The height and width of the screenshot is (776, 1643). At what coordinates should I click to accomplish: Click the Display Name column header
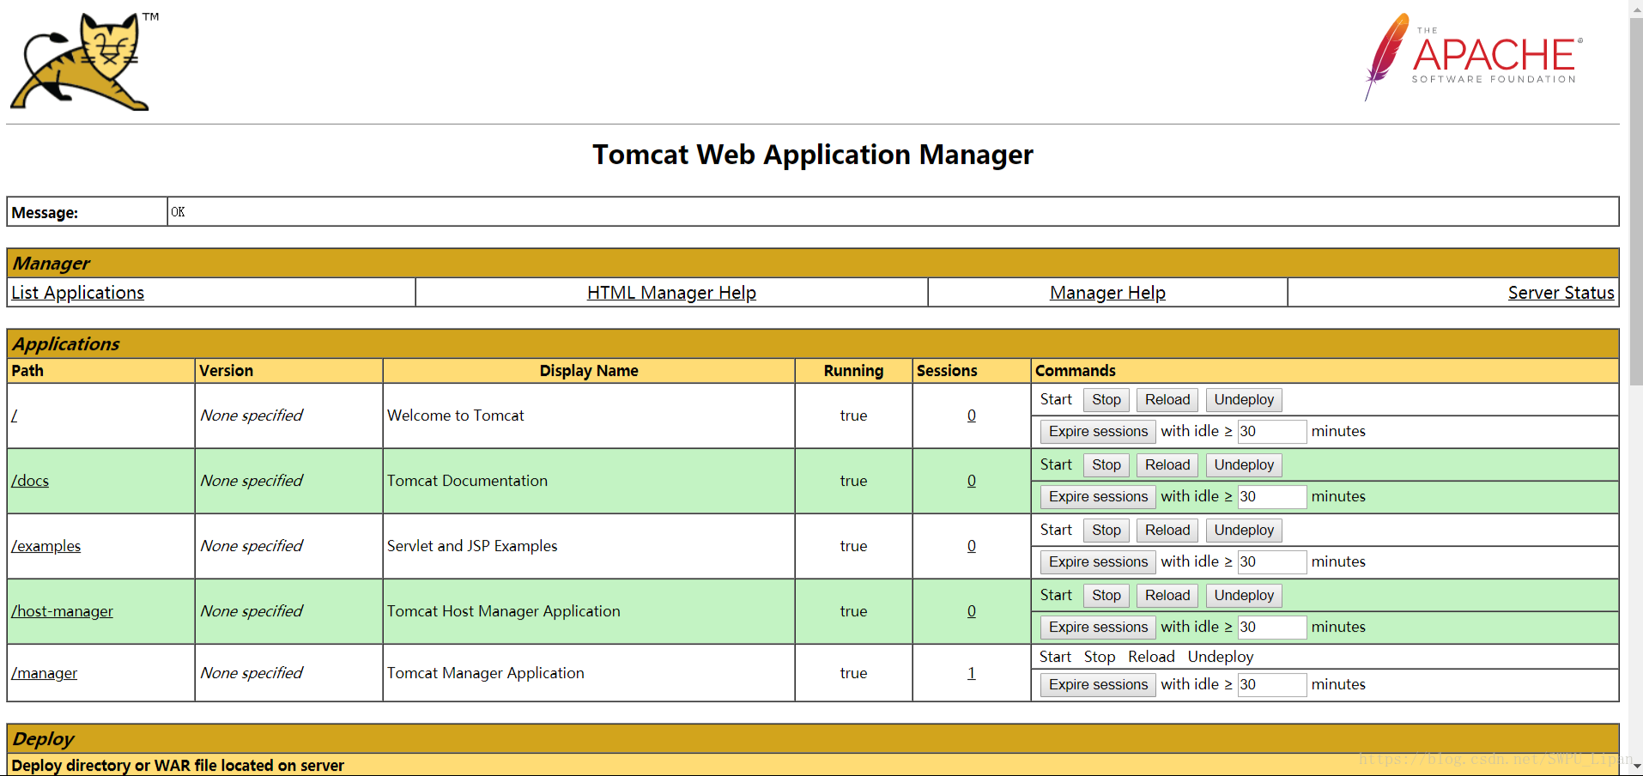click(589, 371)
